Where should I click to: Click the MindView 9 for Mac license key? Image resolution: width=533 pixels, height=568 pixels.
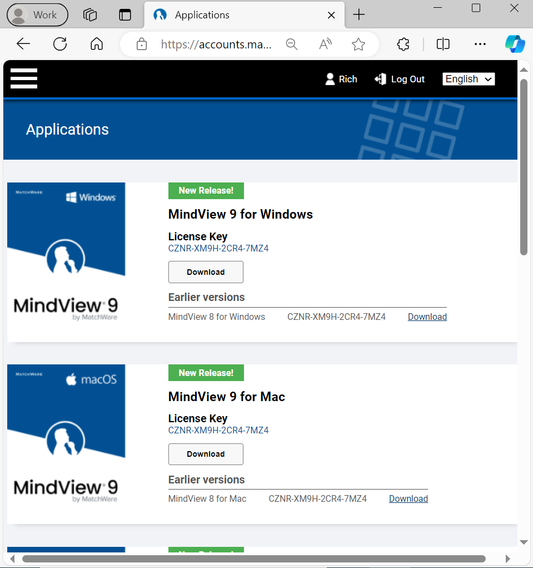(218, 430)
